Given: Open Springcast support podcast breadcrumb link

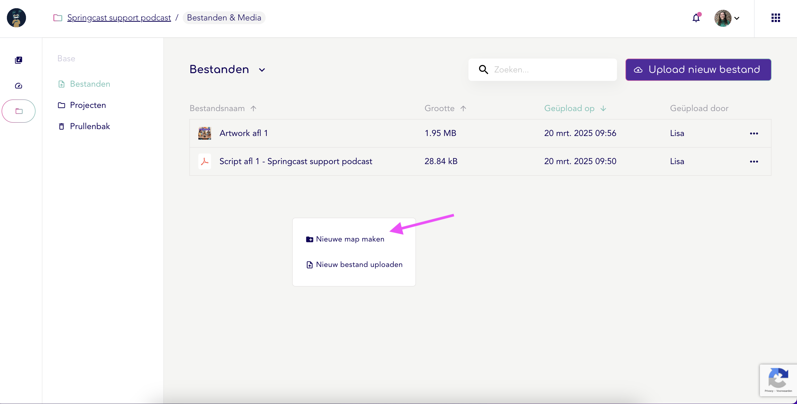Looking at the screenshot, I should click(x=119, y=18).
